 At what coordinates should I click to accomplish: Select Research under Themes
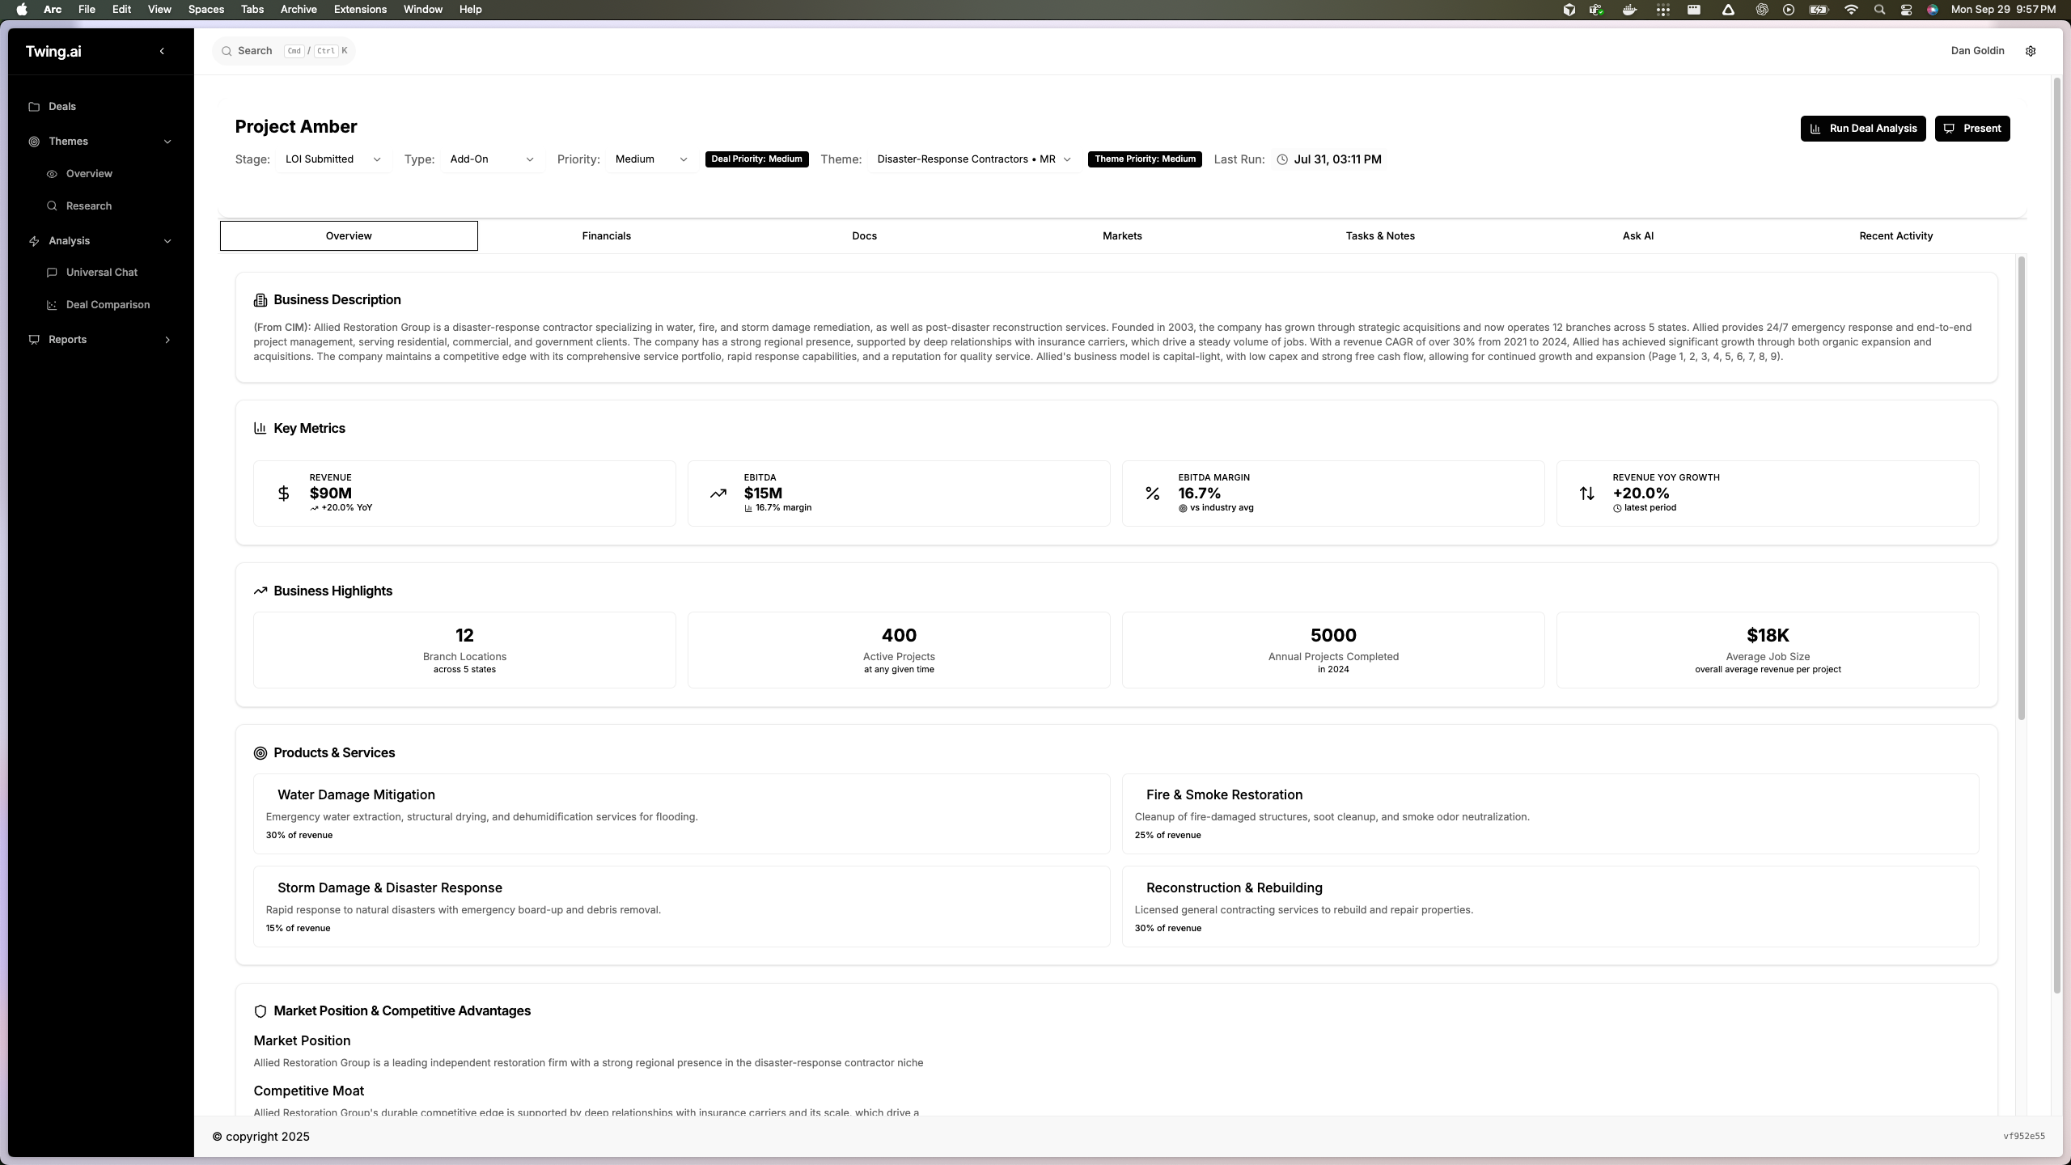(89, 205)
